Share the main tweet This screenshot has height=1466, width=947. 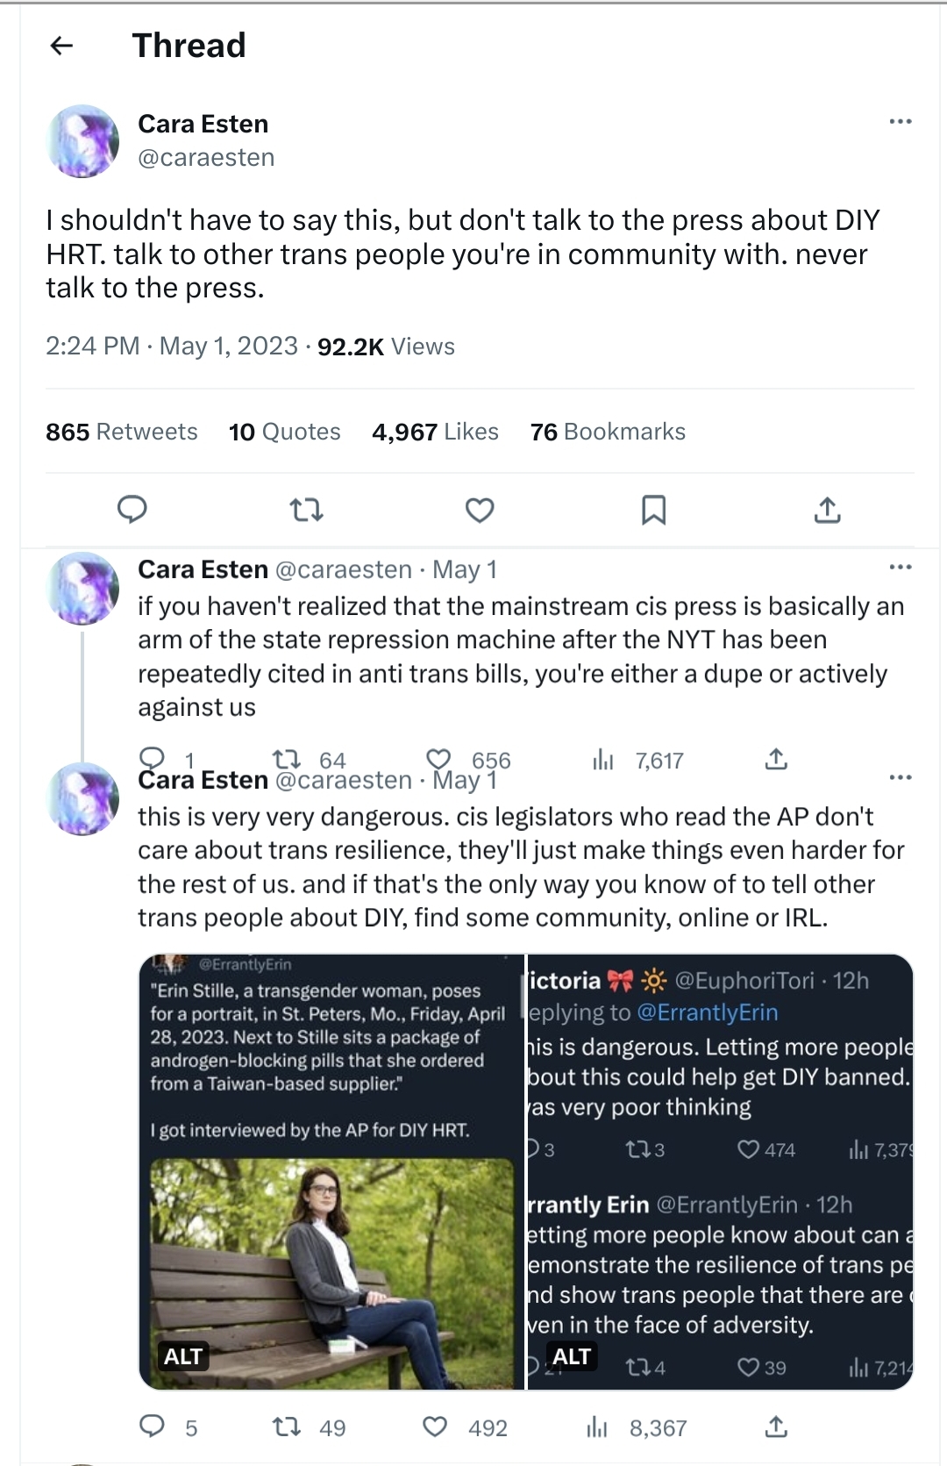[827, 509]
